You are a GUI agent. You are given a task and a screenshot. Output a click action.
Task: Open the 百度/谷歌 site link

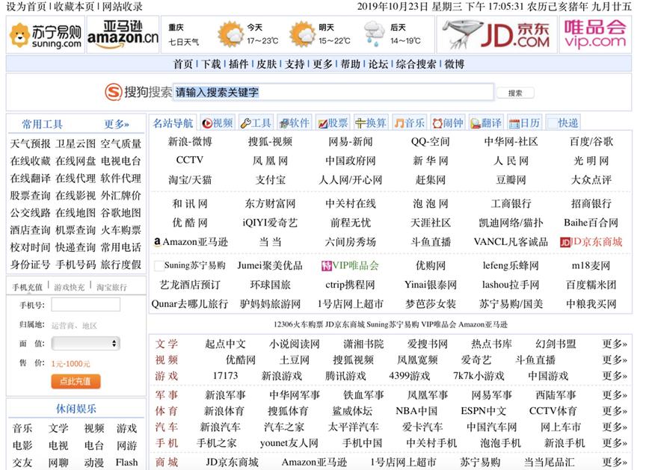click(x=591, y=141)
